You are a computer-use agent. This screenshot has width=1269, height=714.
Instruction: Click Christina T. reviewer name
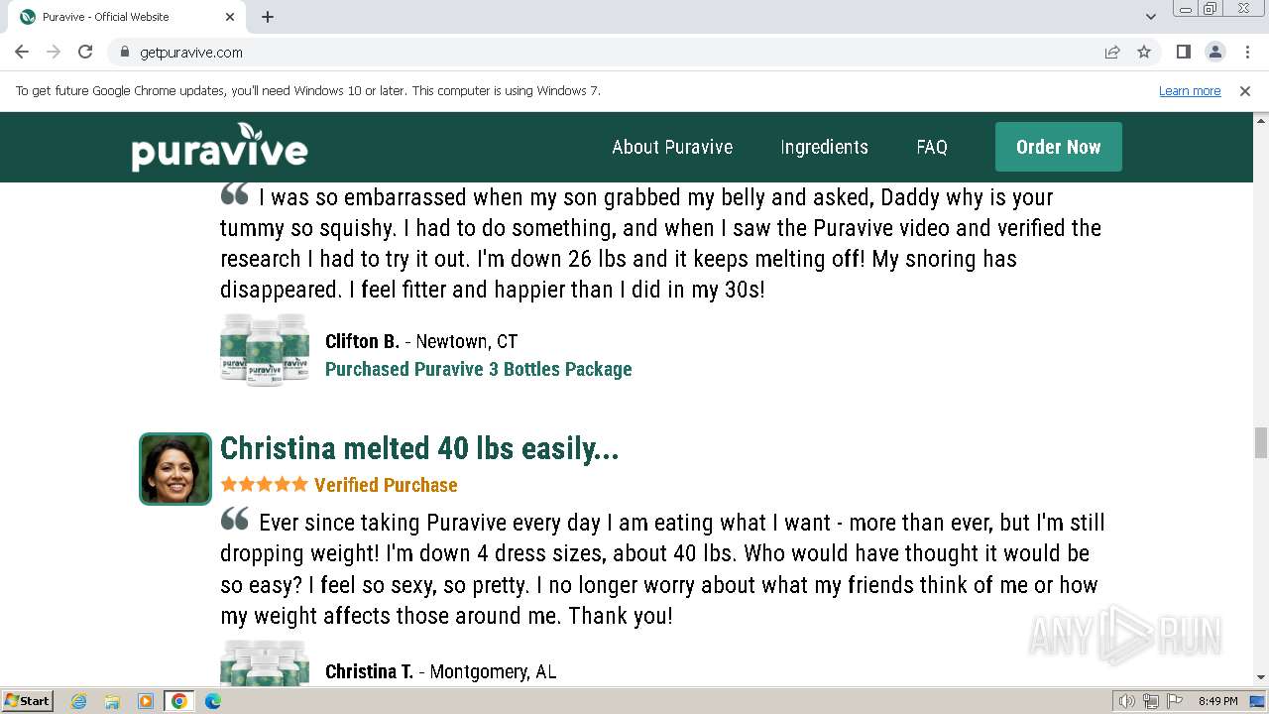[x=369, y=671]
